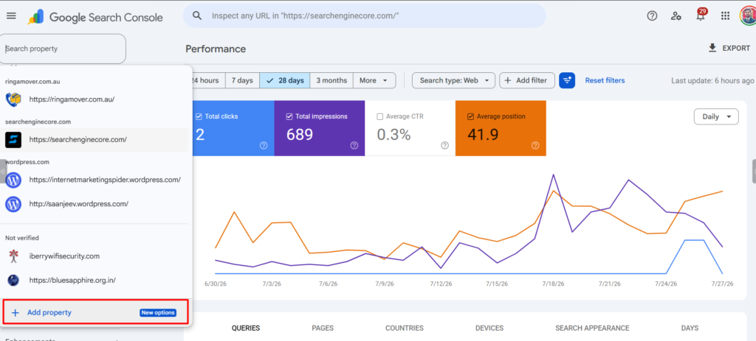Click the Reset filters link
756x341 pixels.
tap(605, 80)
